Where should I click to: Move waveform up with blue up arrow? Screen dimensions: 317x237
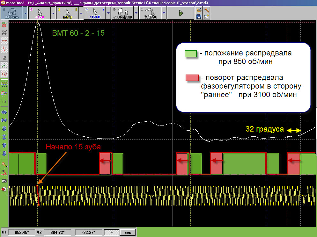point(4,145)
